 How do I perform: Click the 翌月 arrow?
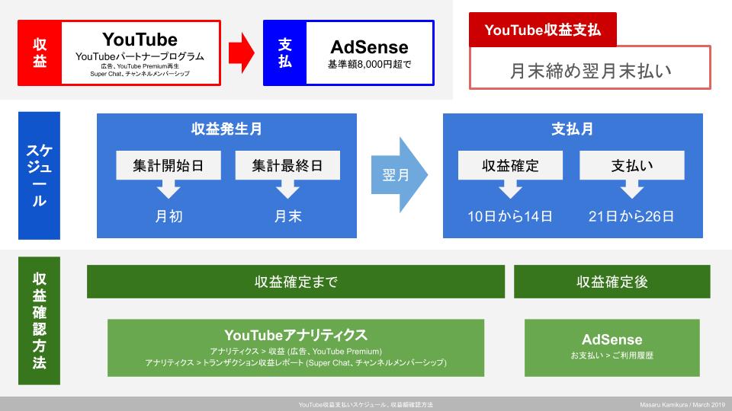pyautogui.click(x=399, y=175)
